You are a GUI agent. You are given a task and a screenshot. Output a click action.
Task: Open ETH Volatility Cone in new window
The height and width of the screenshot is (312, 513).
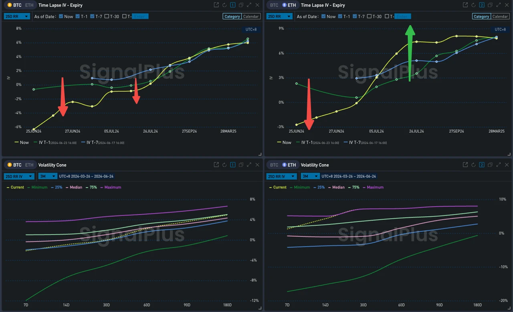click(x=465, y=165)
